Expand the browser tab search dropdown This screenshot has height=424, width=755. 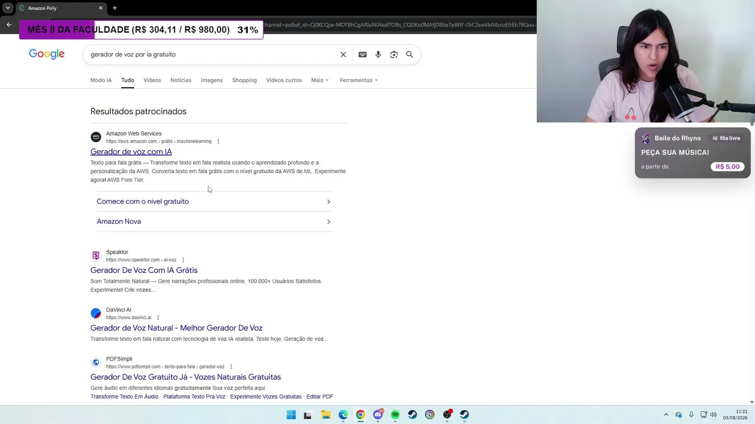coord(8,8)
